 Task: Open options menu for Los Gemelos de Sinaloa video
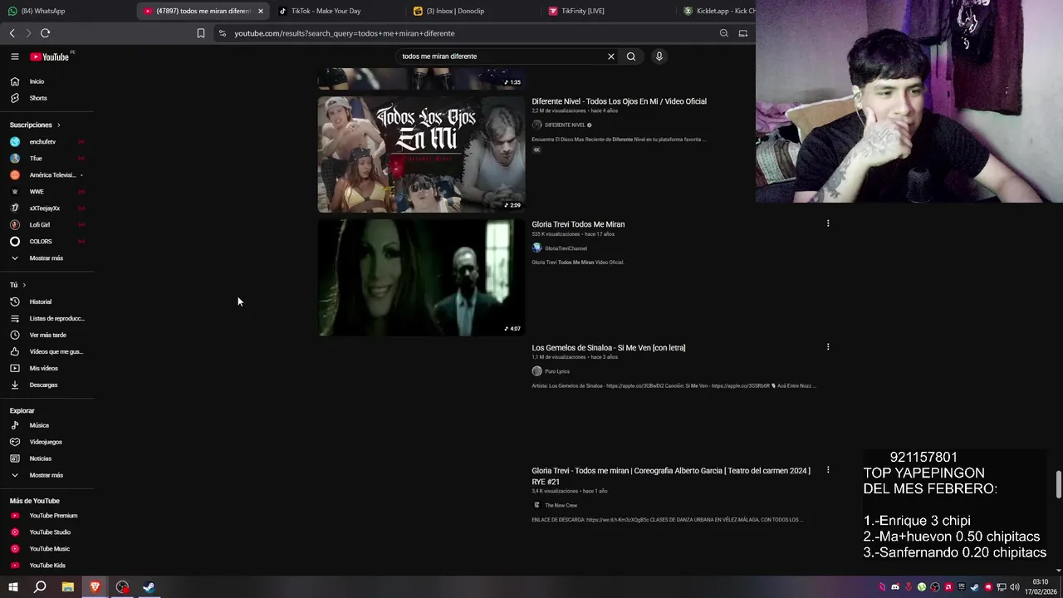coord(828,346)
